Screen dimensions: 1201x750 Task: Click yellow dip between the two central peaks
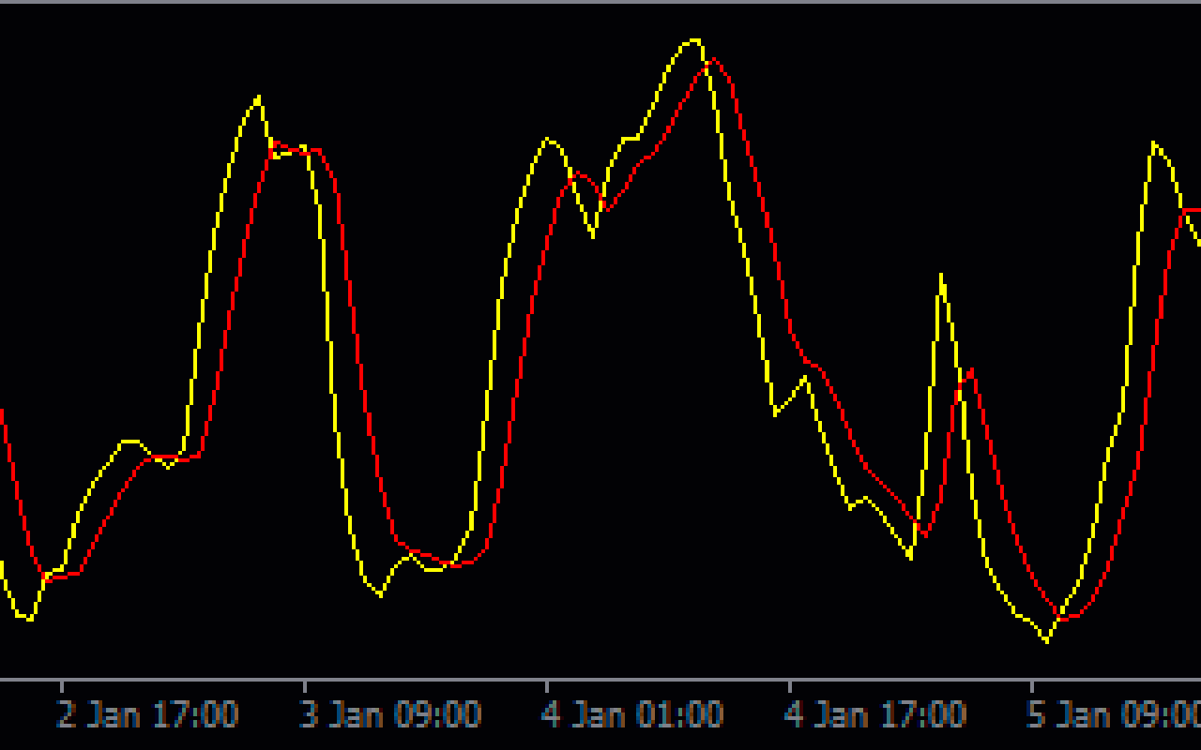[593, 235]
